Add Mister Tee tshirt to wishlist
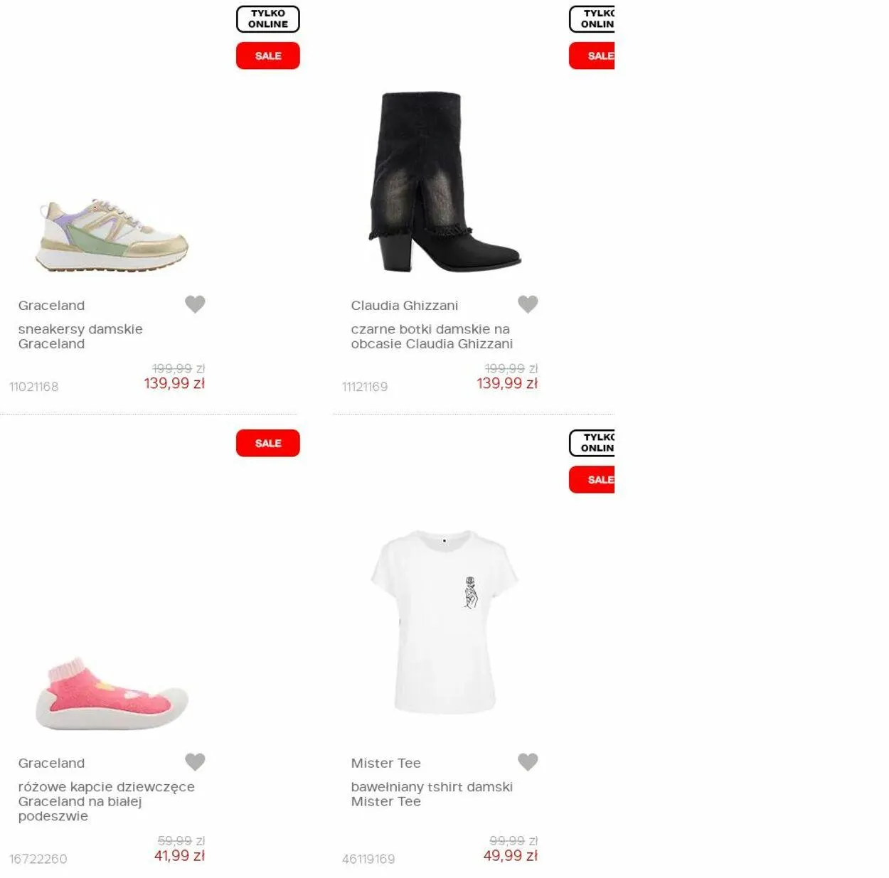Screen dimensions: 889x878 pyautogui.click(x=528, y=762)
